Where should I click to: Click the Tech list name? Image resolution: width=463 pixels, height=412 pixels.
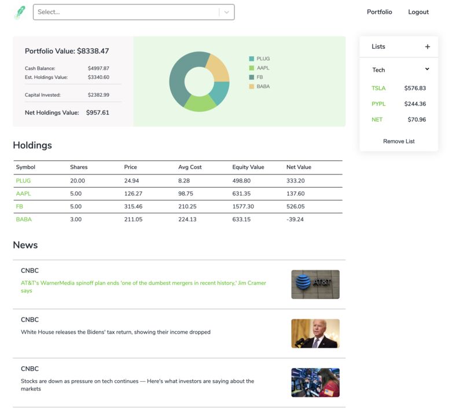coord(379,70)
